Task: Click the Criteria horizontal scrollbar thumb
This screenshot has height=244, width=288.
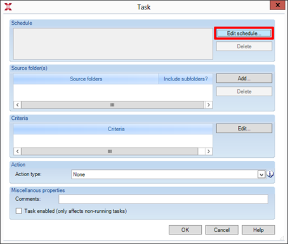Action: (110, 151)
